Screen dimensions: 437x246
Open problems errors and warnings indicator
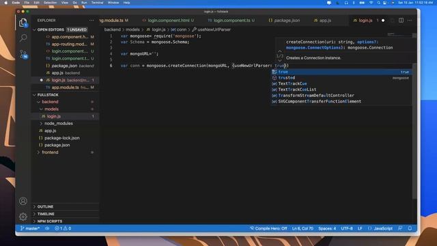coord(63,228)
